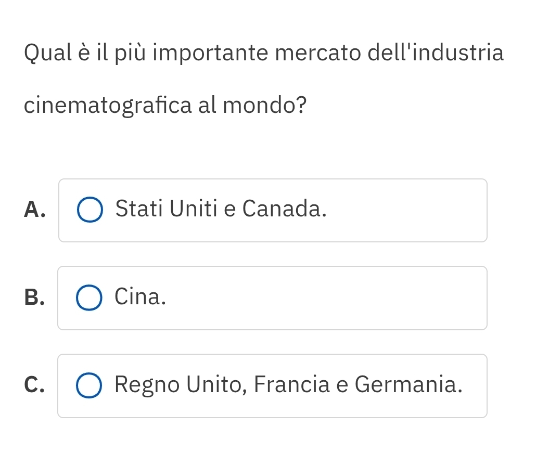Click the answer text 'Cina.'
This screenshot has height=465, width=549.
coord(141,297)
